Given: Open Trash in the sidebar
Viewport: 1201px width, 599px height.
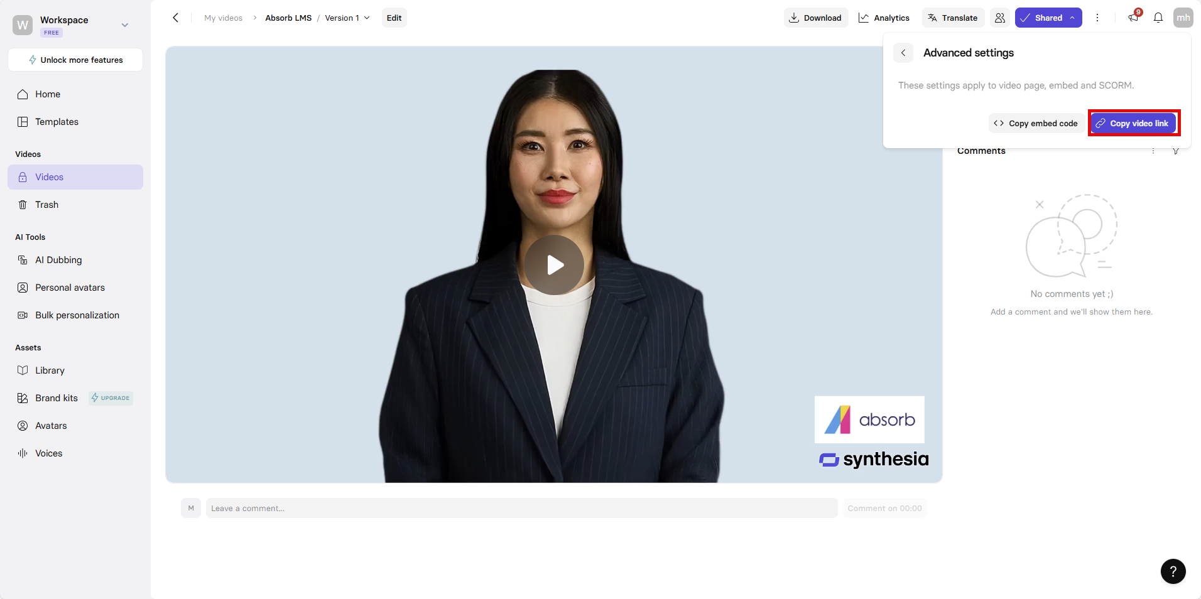Looking at the screenshot, I should pyautogui.click(x=46, y=205).
